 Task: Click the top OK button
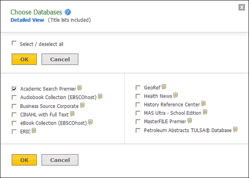pos(24,59)
